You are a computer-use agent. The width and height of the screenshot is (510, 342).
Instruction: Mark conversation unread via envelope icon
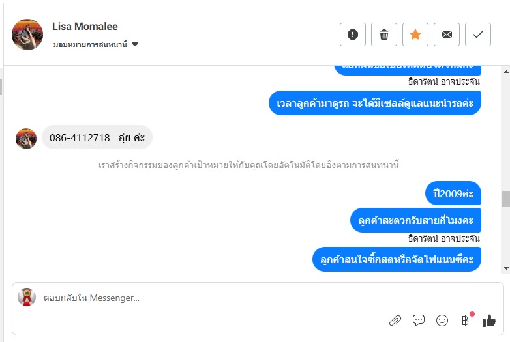pyautogui.click(x=447, y=35)
